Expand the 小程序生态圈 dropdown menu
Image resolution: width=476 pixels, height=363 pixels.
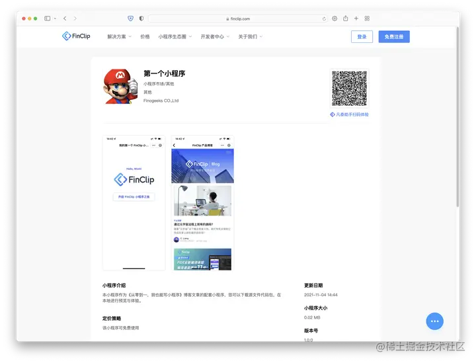pyautogui.click(x=175, y=37)
